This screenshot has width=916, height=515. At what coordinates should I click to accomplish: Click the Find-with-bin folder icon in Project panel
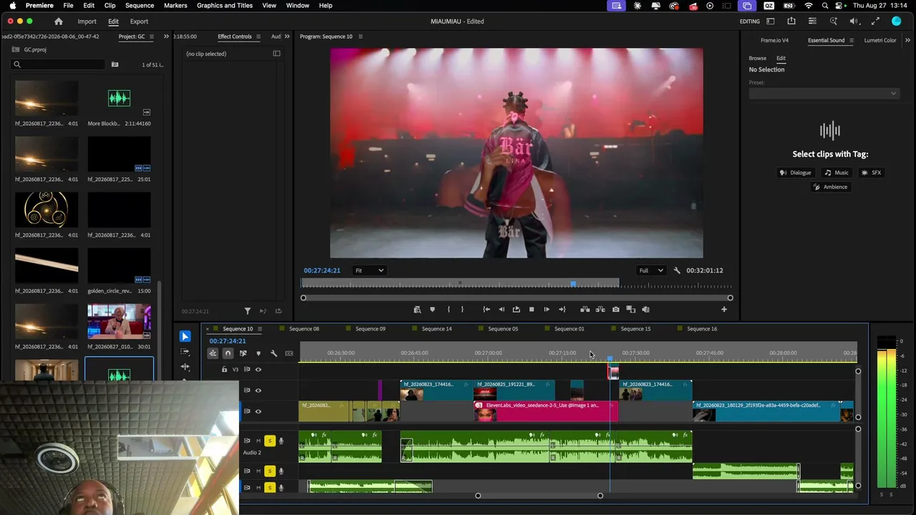tap(114, 65)
